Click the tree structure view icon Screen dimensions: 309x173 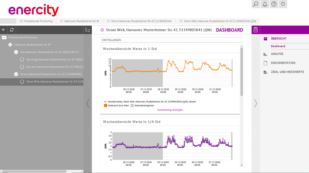(88, 30)
